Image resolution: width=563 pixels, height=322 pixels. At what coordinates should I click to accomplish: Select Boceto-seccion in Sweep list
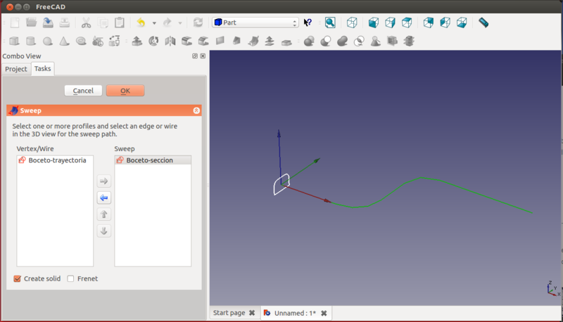pyautogui.click(x=149, y=160)
